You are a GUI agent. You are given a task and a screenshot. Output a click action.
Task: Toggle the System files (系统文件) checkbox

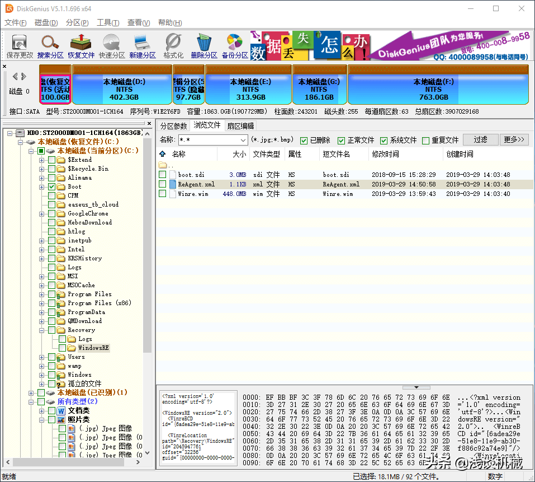tap(384, 141)
